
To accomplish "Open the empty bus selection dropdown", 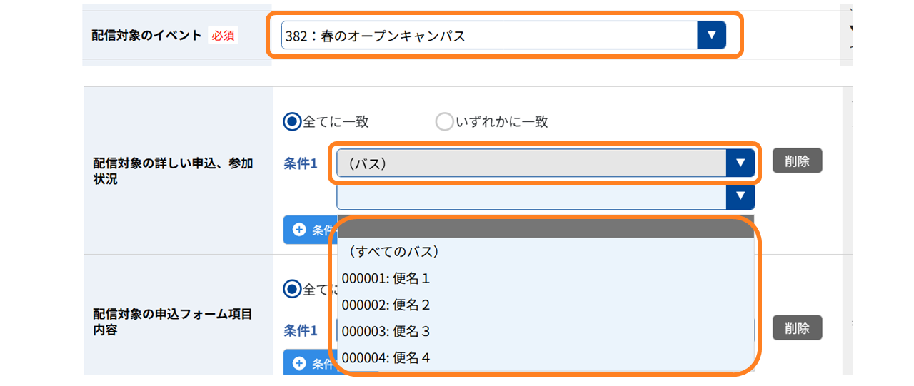I will (x=546, y=195).
